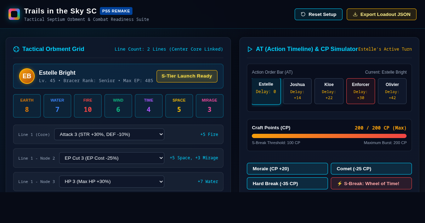The width and height of the screenshot is (425, 223).
Task: Click the Water element value card
Action: [x=57, y=106]
